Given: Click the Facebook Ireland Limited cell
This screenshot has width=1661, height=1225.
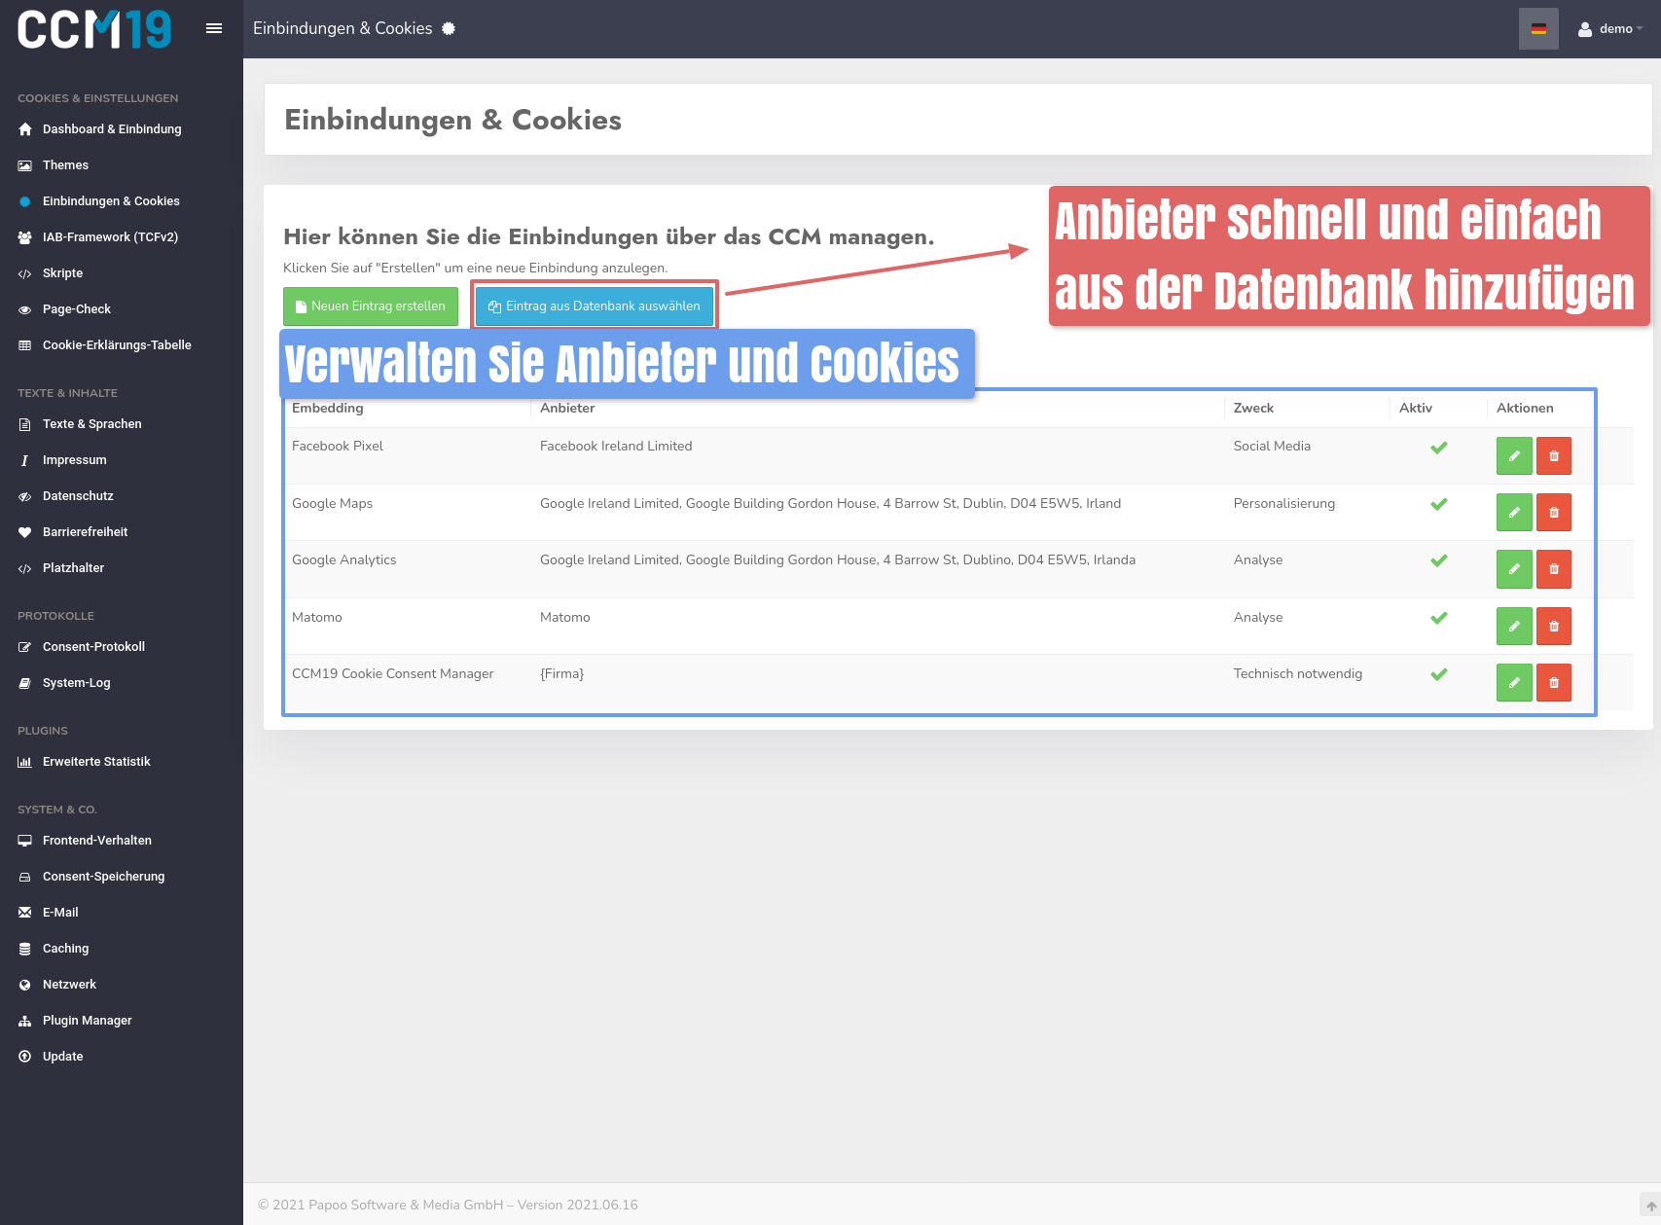Looking at the screenshot, I should coord(616,447).
